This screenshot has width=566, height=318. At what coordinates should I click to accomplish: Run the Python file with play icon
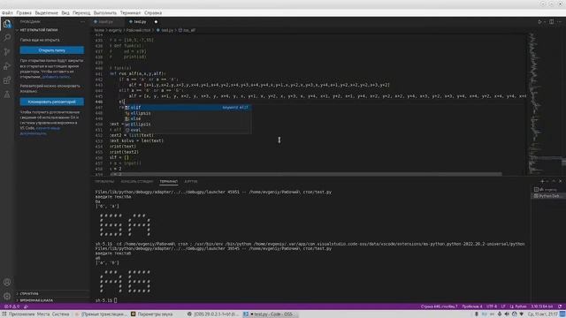click(x=539, y=21)
